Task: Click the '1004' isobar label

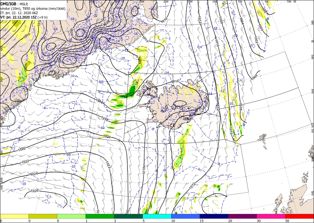Action: (x=241, y=21)
